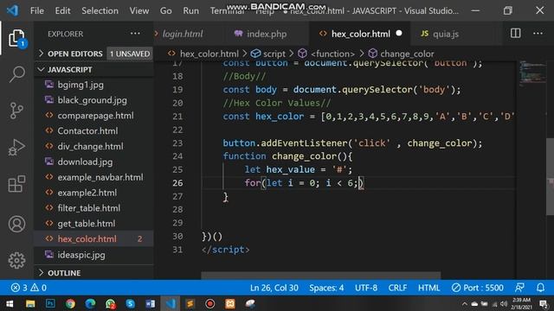The height and width of the screenshot is (311, 554).
Task: Open Sublime Text from the taskbar
Action: pyautogui.click(x=190, y=303)
